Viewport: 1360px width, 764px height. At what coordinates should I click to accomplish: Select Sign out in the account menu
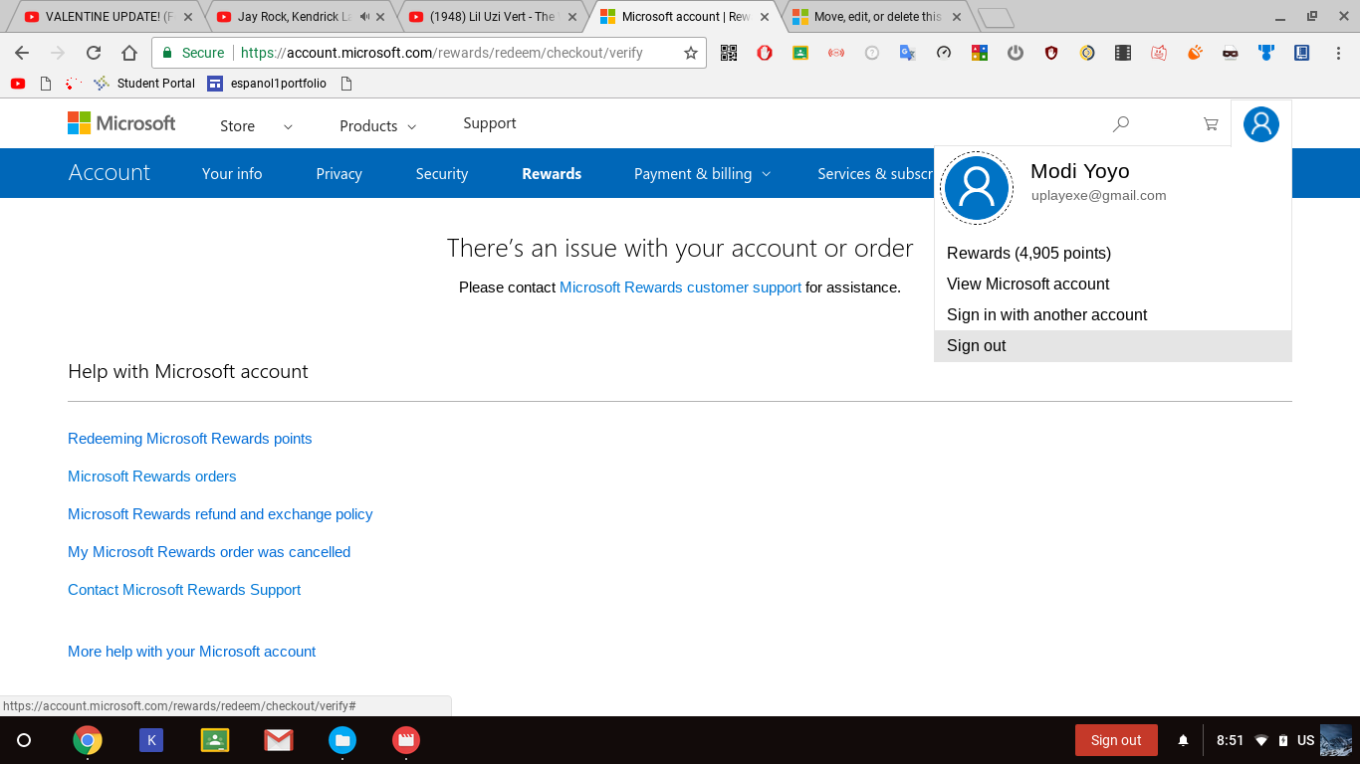click(x=1113, y=346)
